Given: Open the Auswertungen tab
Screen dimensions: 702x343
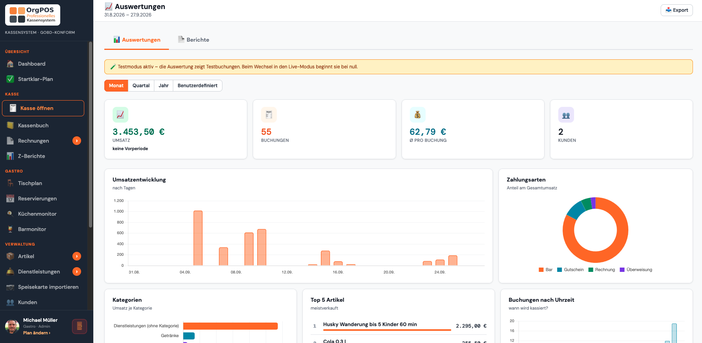Looking at the screenshot, I should click(137, 40).
